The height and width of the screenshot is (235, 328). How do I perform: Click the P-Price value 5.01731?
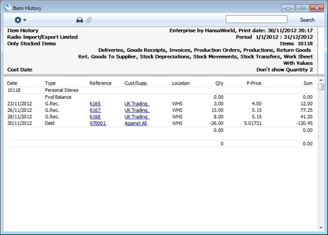(x=253, y=123)
